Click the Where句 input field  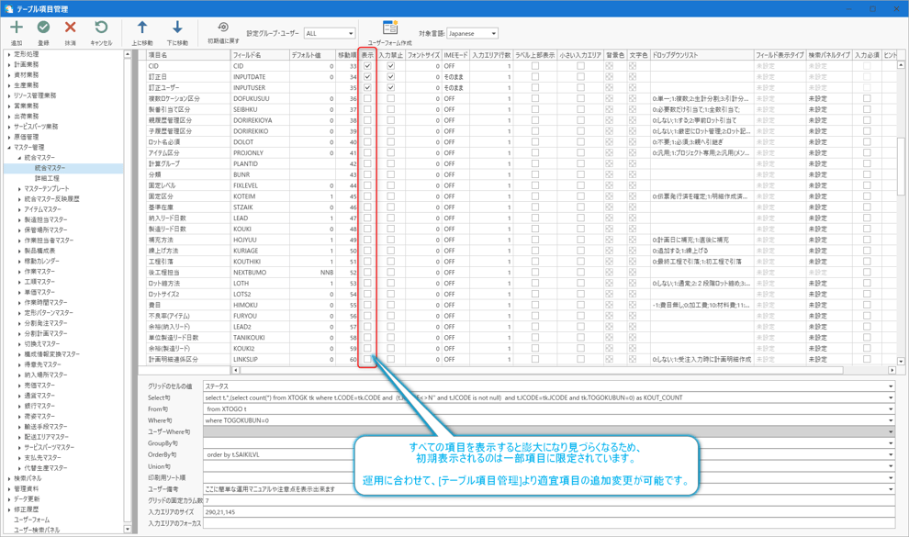(546, 420)
